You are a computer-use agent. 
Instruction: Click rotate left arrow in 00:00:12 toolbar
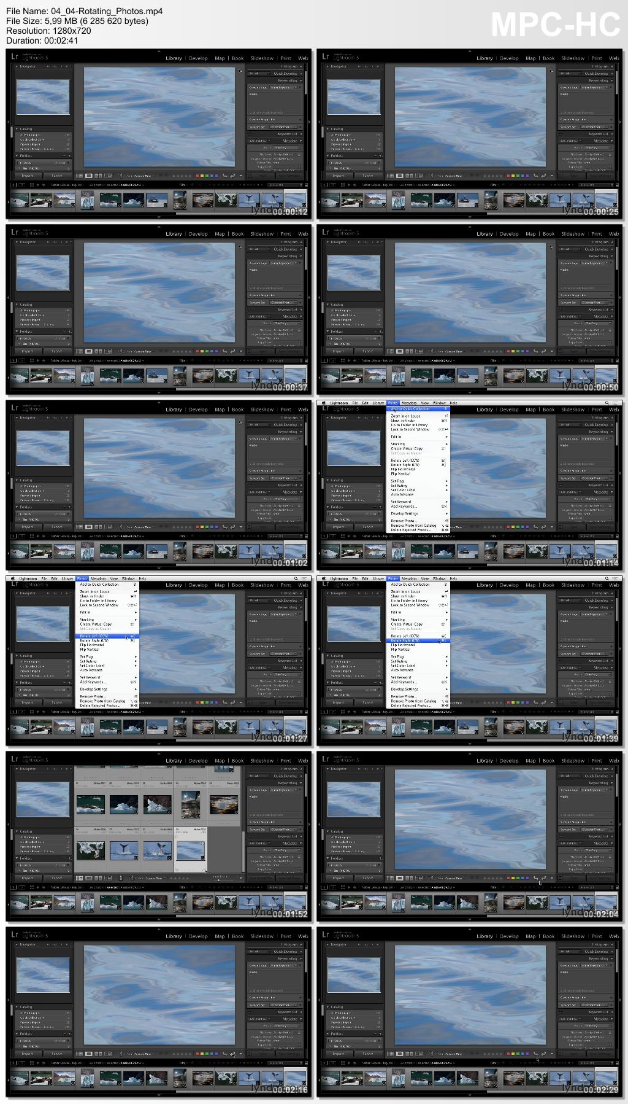click(224, 176)
